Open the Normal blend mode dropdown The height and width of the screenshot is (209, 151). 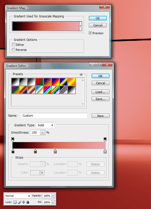click(x=18, y=196)
